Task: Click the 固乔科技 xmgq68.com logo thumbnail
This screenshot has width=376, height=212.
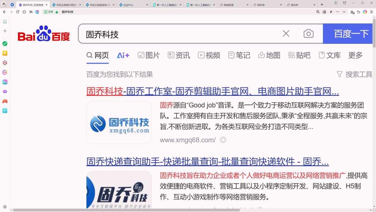Action: [119, 122]
